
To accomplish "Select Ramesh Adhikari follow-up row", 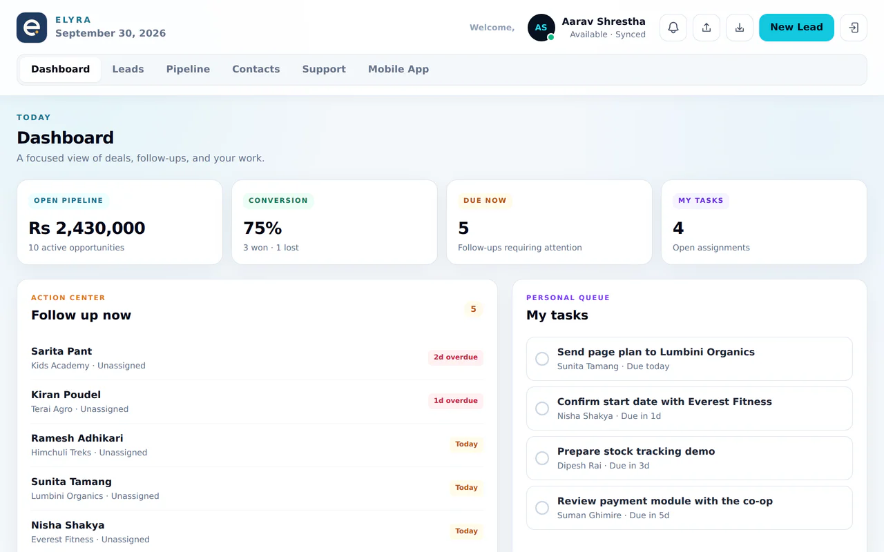I will (257, 445).
